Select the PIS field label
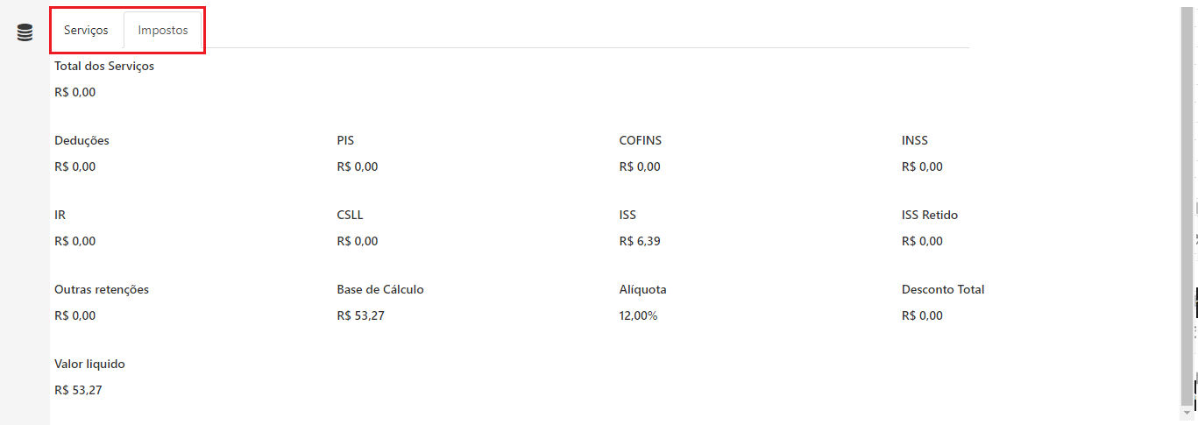This screenshot has width=1198, height=425. (345, 140)
